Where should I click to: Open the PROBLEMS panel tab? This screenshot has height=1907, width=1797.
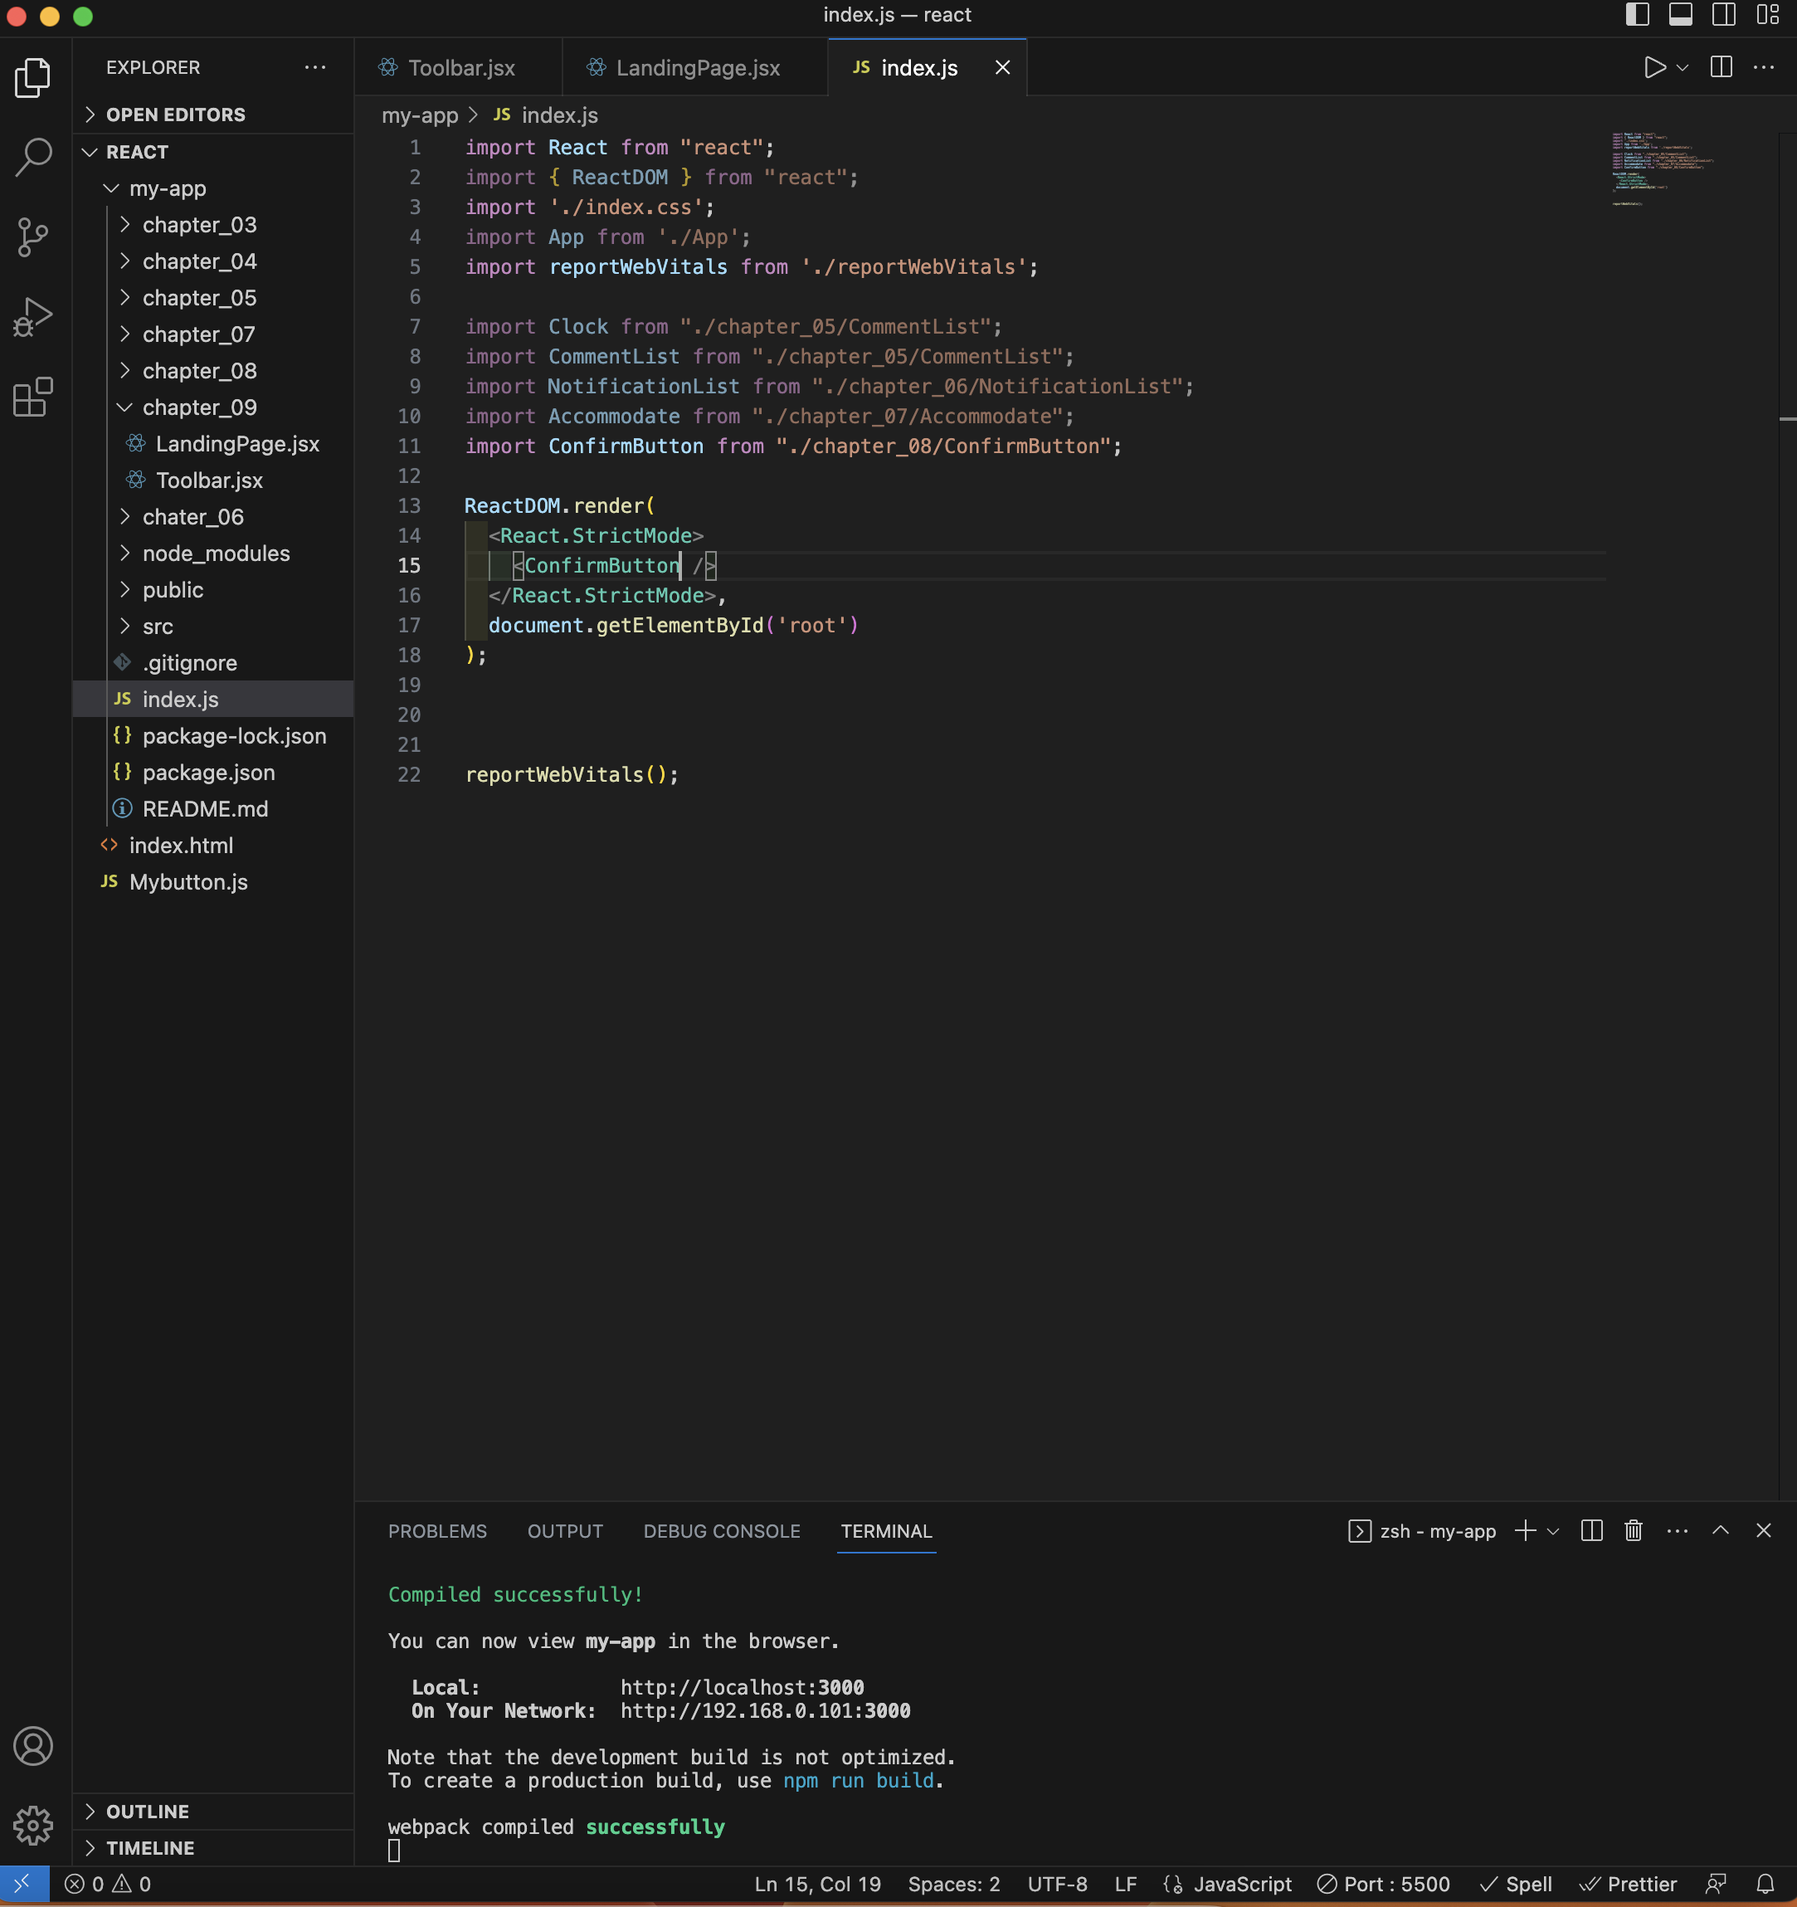437,1531
